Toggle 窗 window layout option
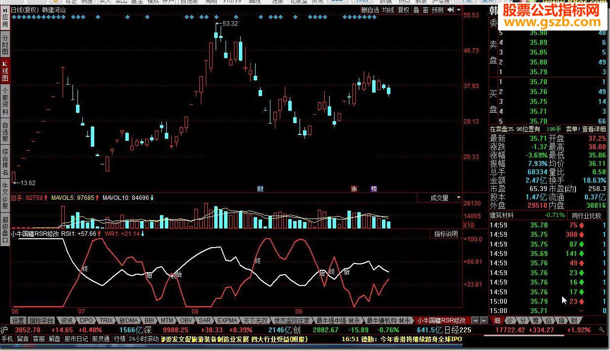 pos(425,9)
